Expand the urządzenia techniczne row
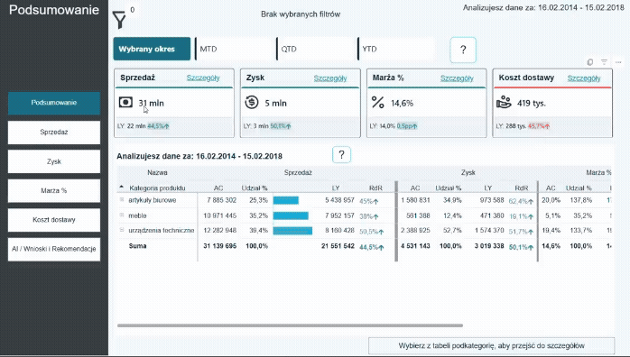 click(122, 230)
